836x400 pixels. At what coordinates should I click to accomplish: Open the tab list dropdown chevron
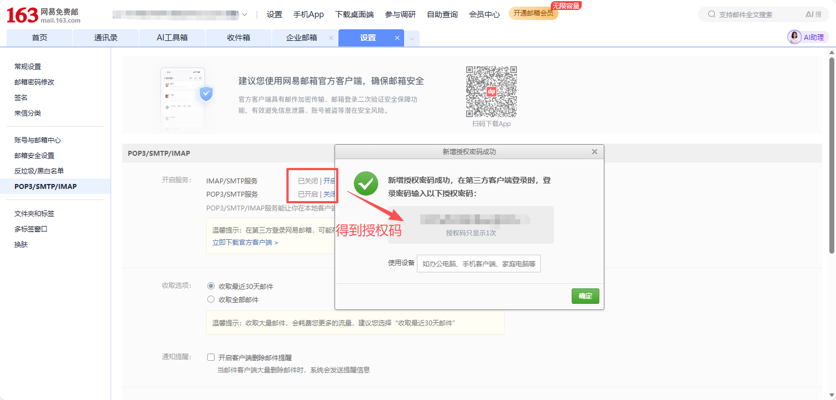point(412,39)
